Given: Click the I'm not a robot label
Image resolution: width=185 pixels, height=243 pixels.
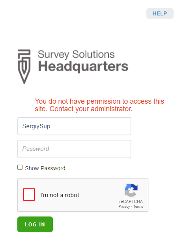Looking at the screenshot, I should (x=60, y=195).
